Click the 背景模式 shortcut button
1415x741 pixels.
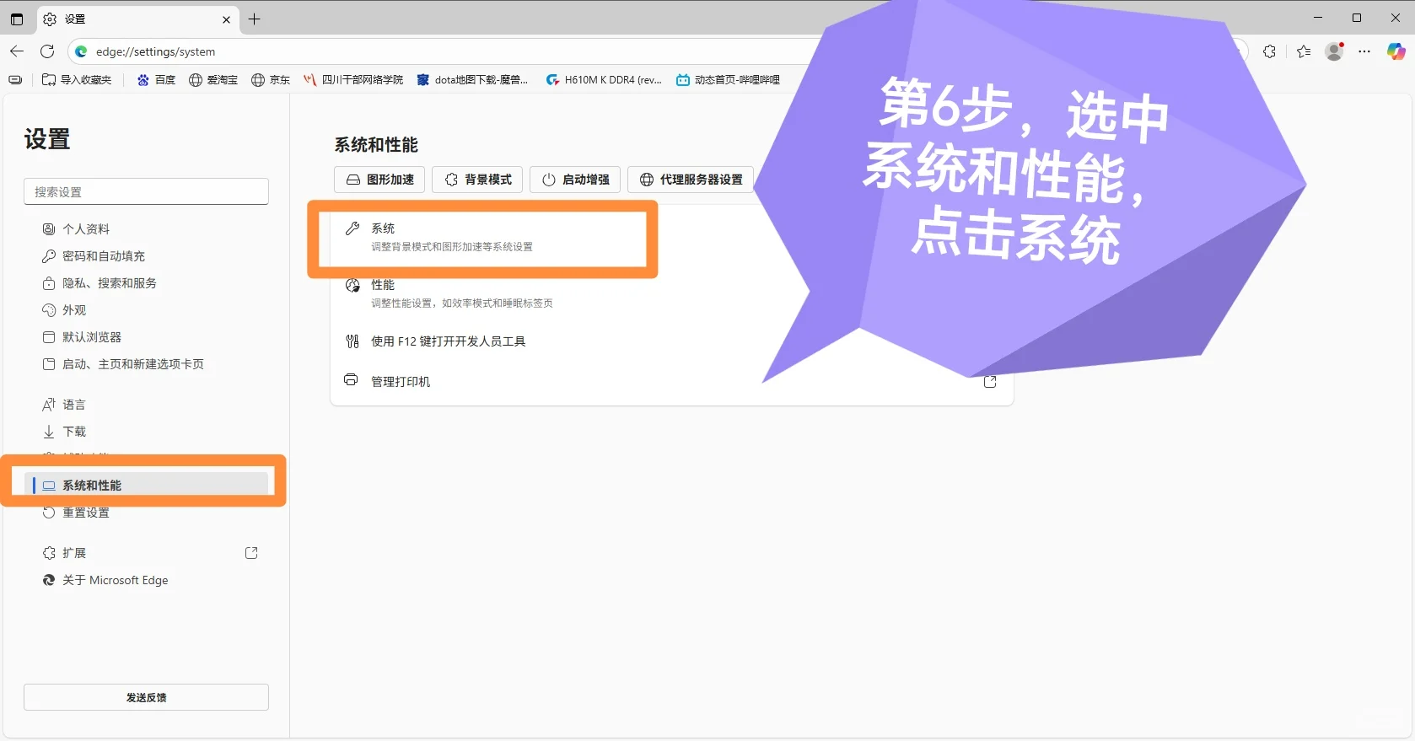coord(477,180)
